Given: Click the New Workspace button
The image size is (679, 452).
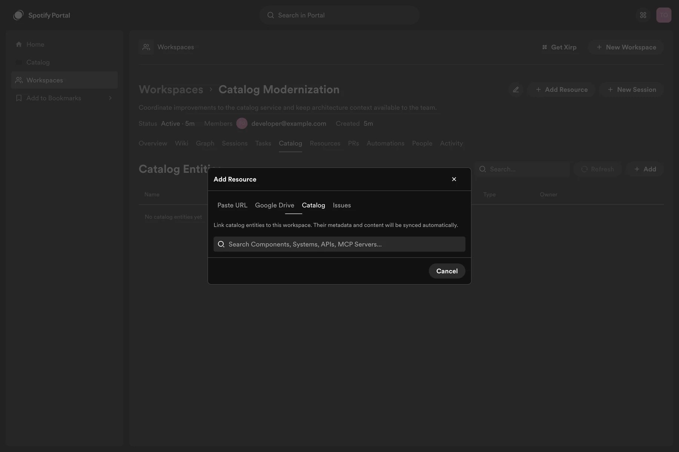Looking at the screenshot, I should click(x=626, y=47).
